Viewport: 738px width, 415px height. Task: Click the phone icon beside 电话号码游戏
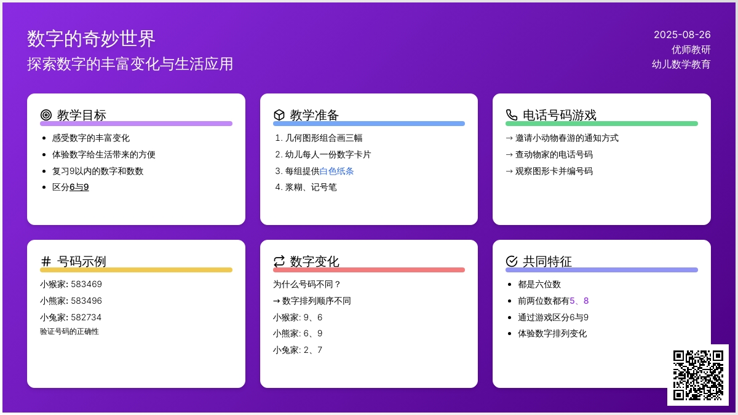[x=512, y=115]
